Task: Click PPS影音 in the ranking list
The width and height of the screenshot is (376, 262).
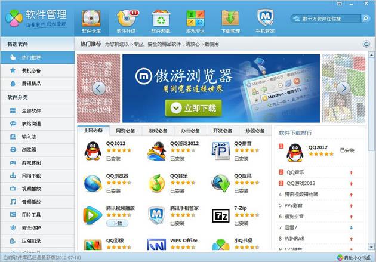Action: [293, 205]
